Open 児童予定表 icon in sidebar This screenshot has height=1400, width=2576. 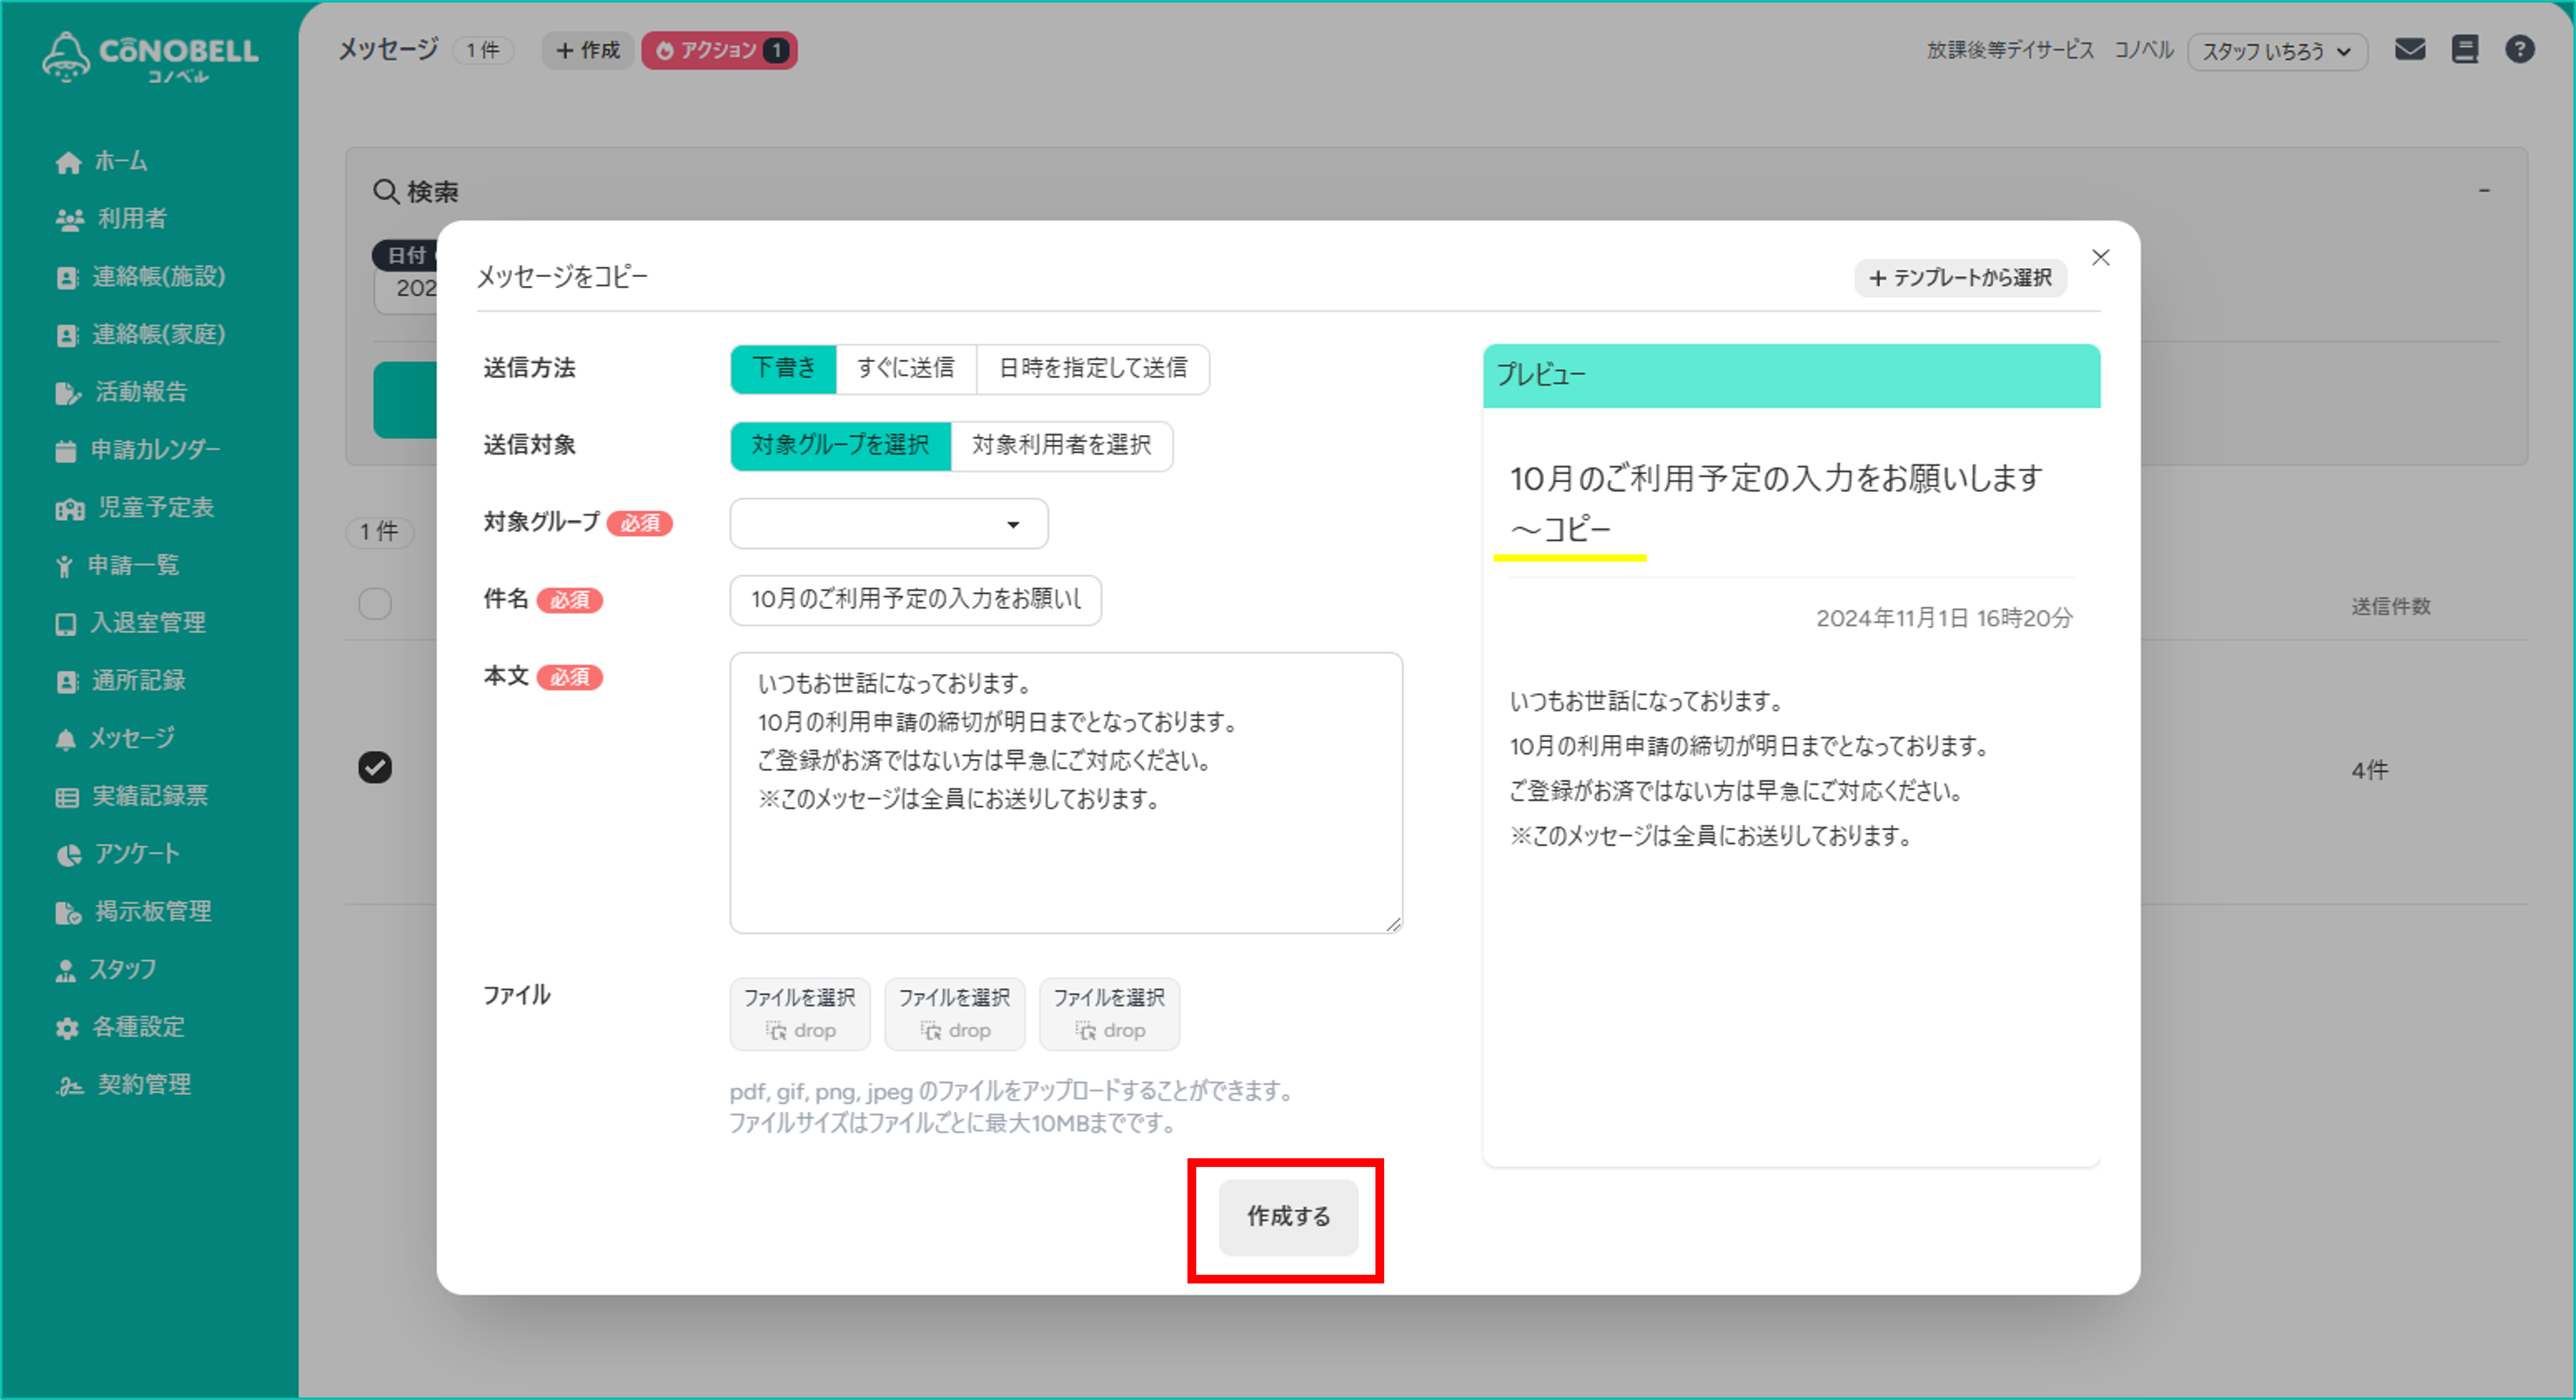click(x=70, y=509)
